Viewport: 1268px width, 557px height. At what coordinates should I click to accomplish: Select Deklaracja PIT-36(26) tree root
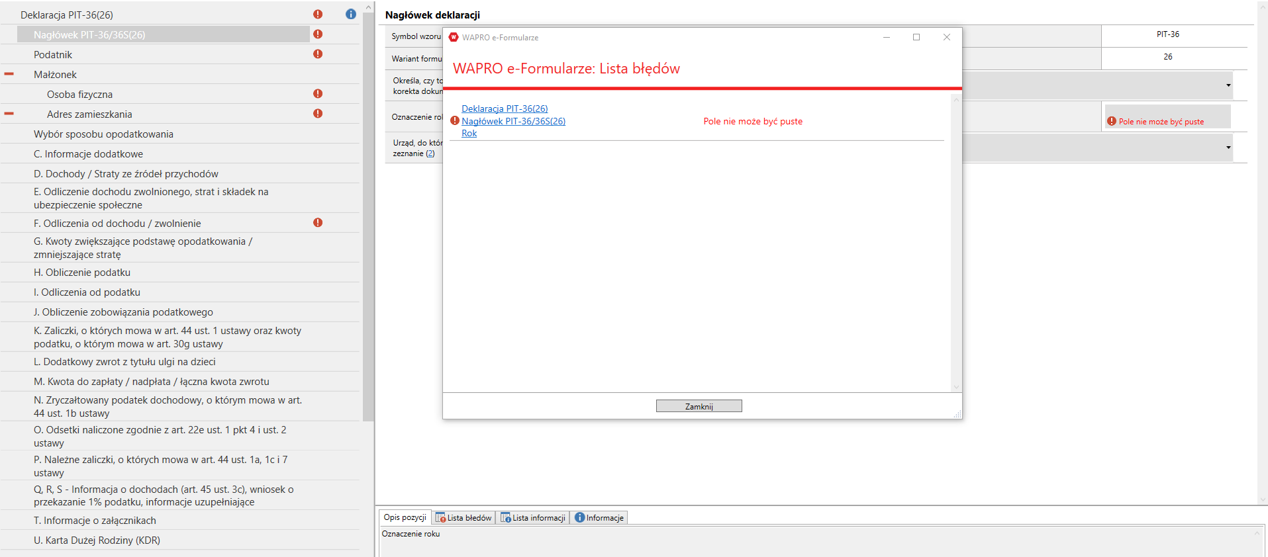pos(67,15)
